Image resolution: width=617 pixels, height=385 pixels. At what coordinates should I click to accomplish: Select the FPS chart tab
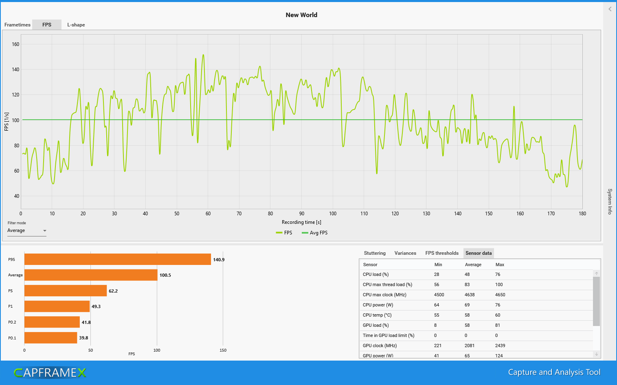[47, 25]
